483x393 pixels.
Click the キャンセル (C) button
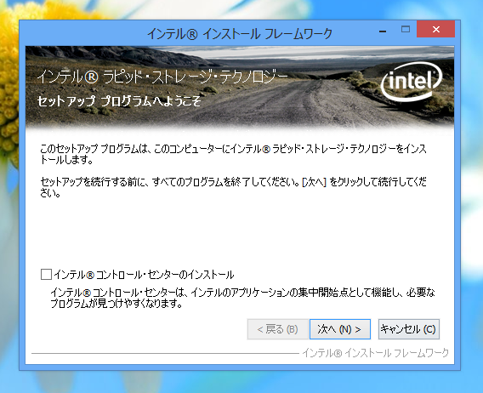(408, 329)
